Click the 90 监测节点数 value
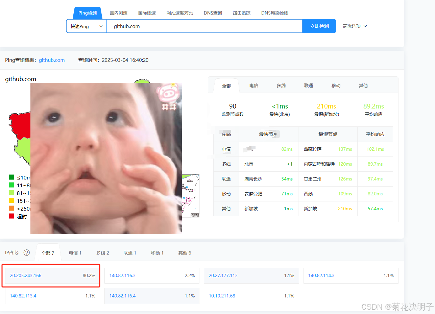The height and width of the screenshot is (314, 435). [x=233, y=106]
